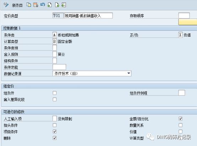Click the delete entry icon
The width and height of the screenshot is (197, 146).
point(36,5)
